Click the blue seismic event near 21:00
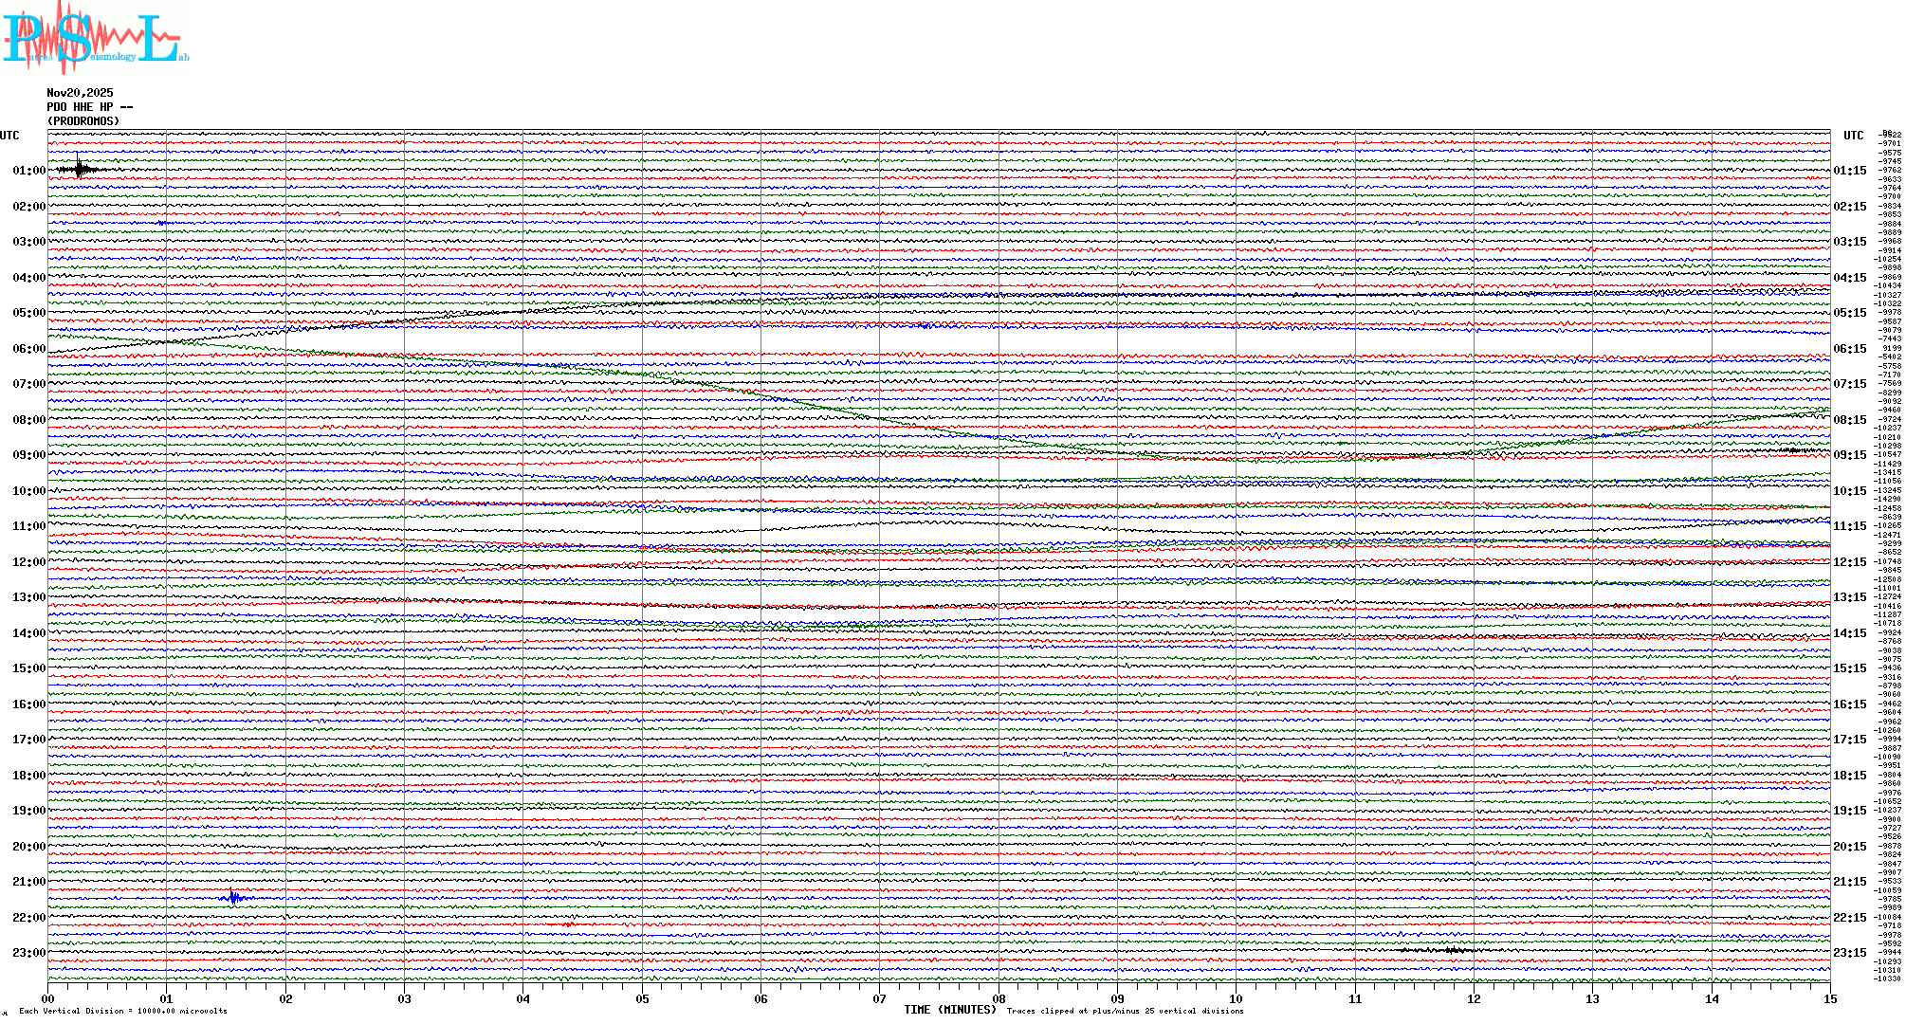Screen dimensions: 1906x1024 [234, 897]
